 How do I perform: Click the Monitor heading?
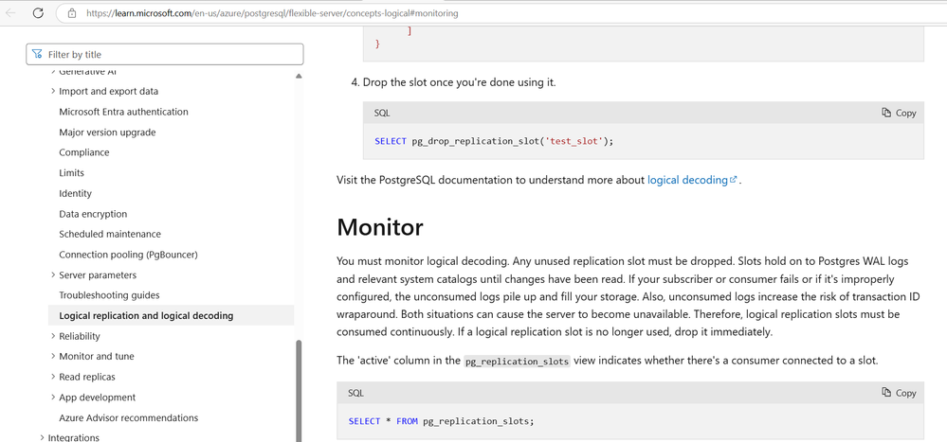pyautogui.click(x=380, y=227)
